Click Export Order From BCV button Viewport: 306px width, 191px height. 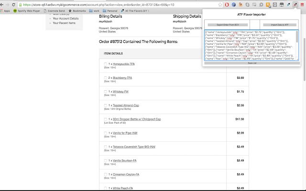click(x=228, y=25)
